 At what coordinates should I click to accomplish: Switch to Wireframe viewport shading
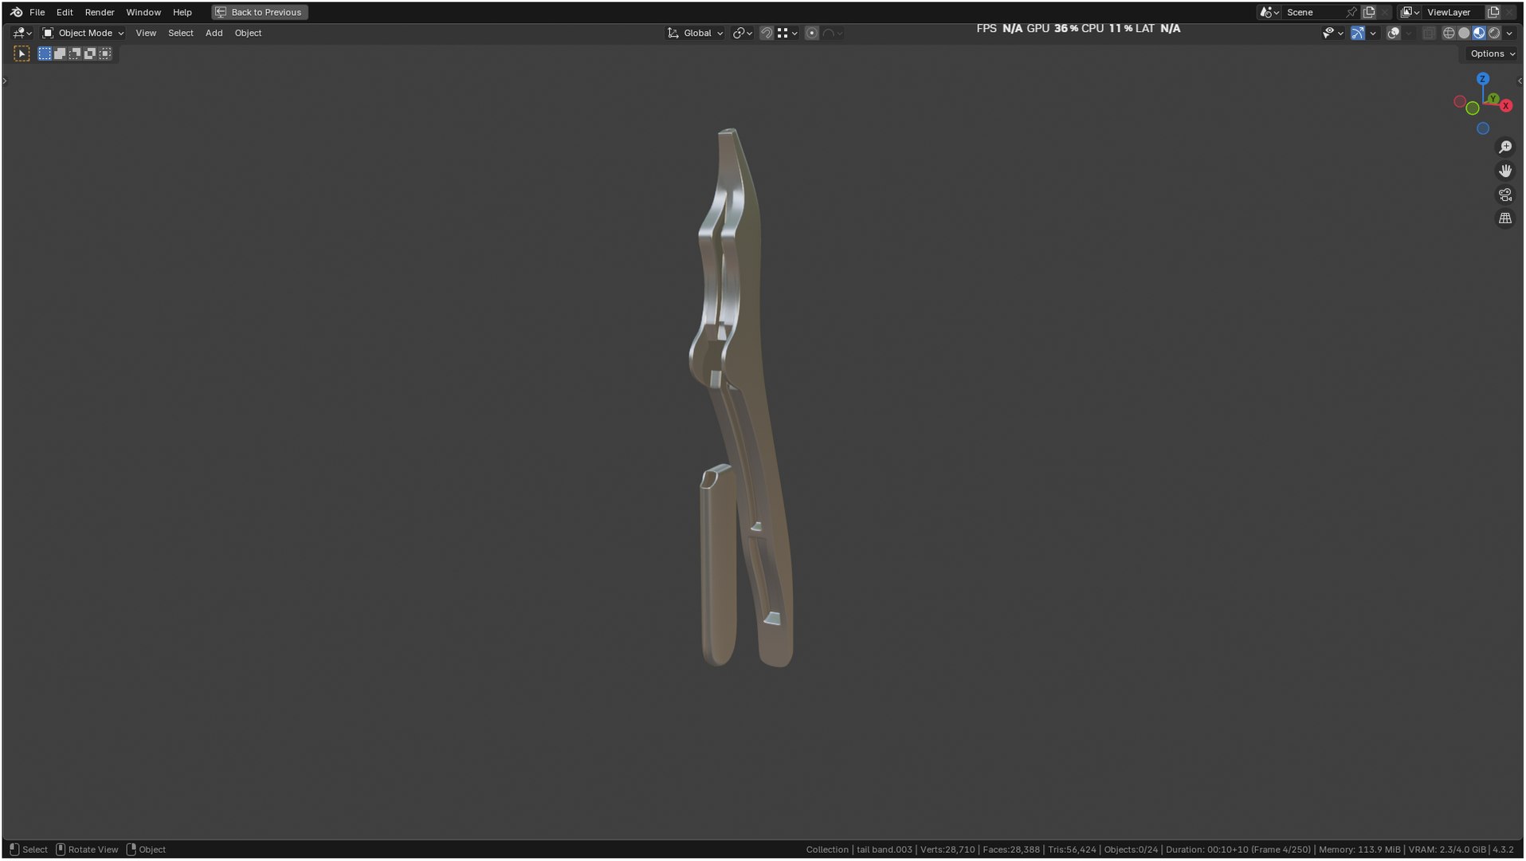tap(1450, 33)
